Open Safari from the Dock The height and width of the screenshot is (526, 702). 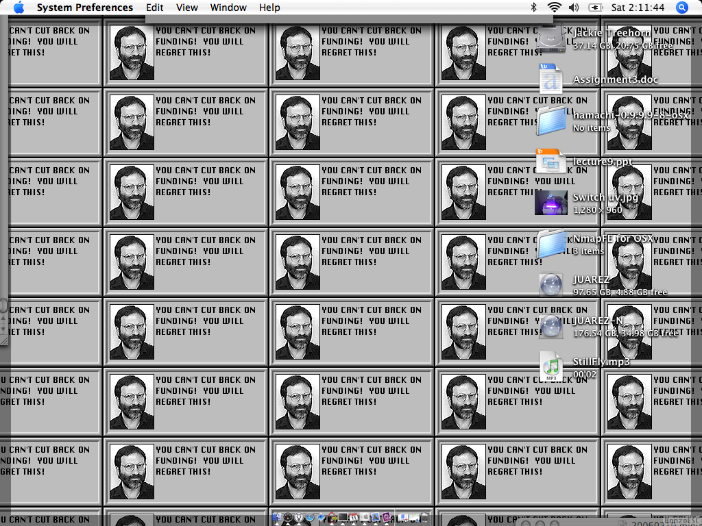click(x=310, y=517)
